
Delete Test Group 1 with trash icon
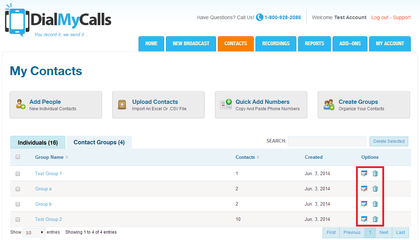[375, 173]
